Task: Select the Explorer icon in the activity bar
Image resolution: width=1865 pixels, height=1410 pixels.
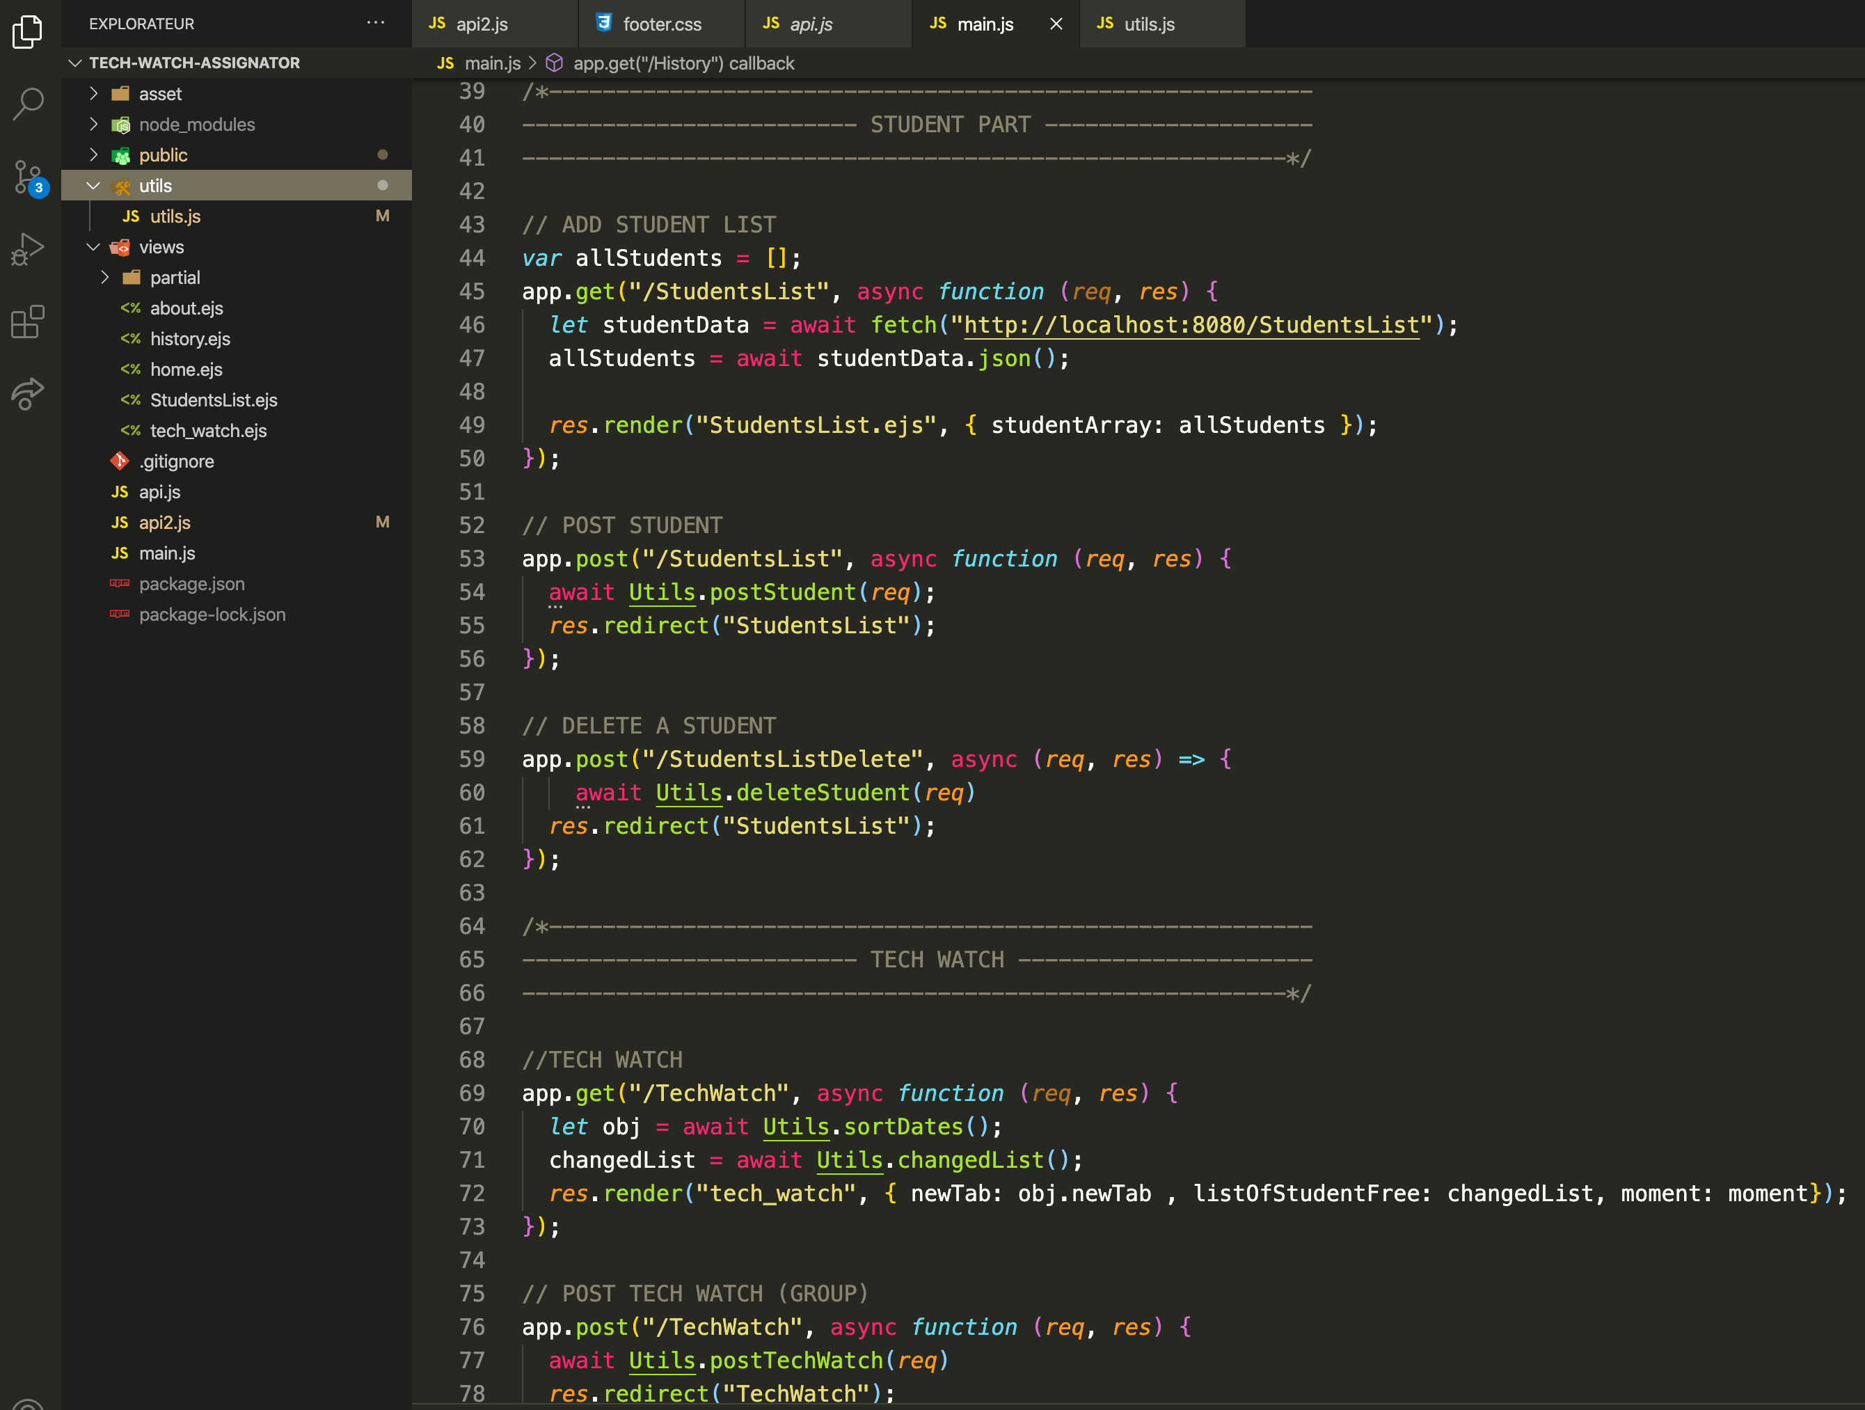Action: click(x=29, y=32)
